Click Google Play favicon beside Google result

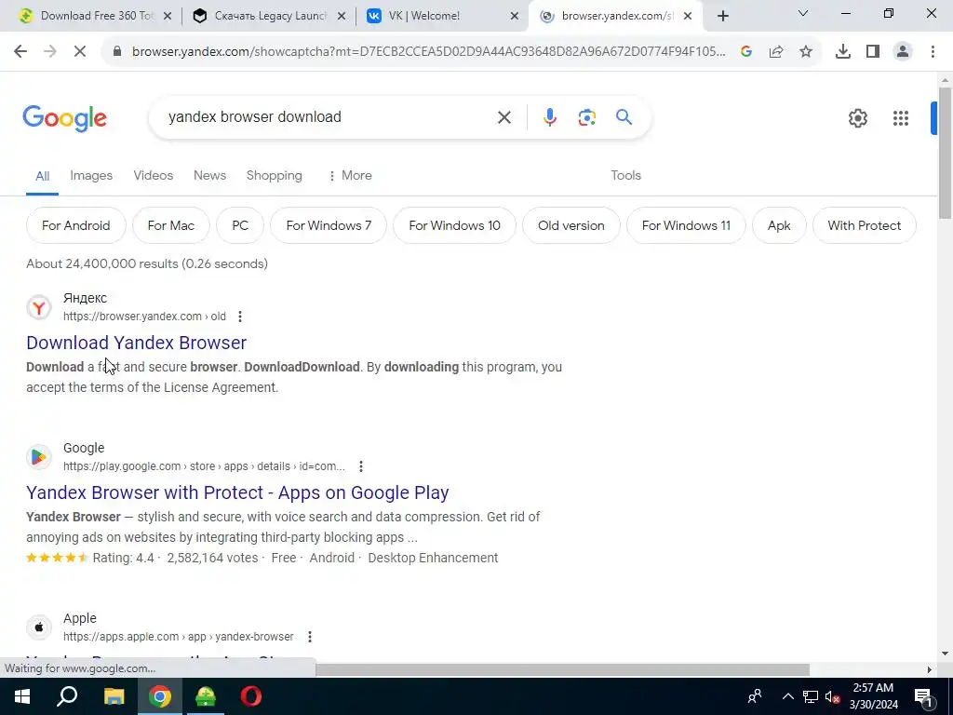(39, 457)
